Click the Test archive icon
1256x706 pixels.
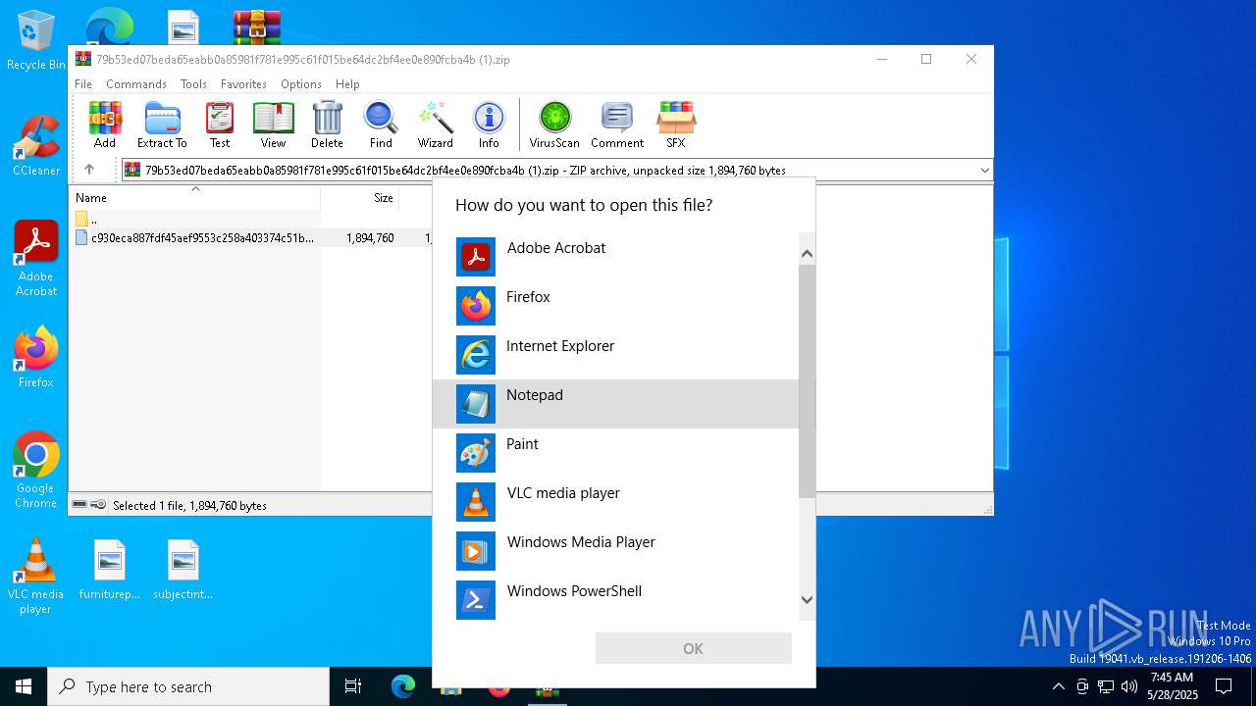[220, 125]
